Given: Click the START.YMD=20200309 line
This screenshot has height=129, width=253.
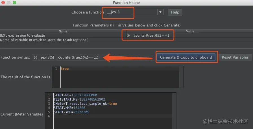Looking at the screenshot, I should 71,112.
